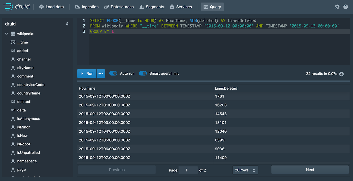Image resolution: width=353 pixels, height=181 pixels.
Task: Click the LinesDeleted value 9036
Action: click(x=220, y=149)
